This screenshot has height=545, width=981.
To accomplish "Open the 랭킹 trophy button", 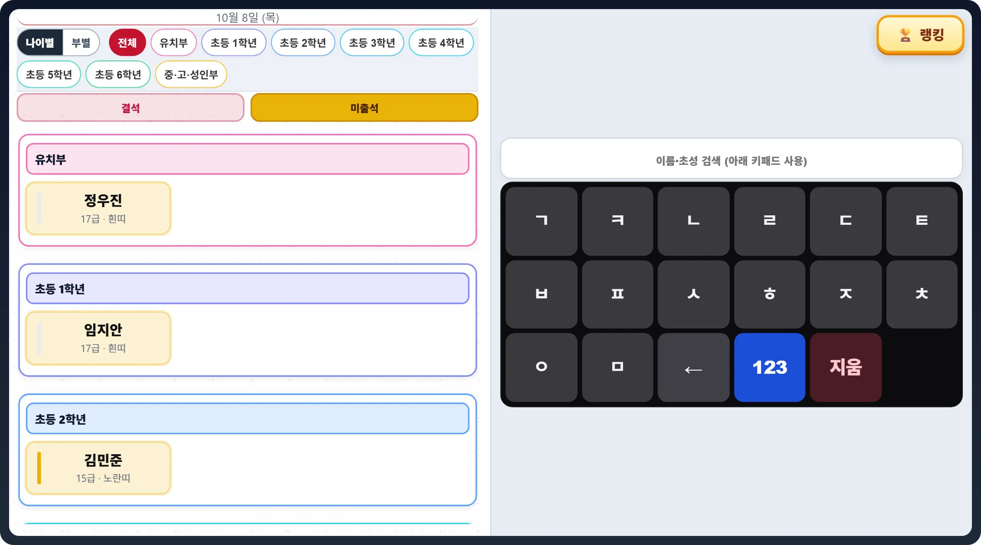I will click(x=920, y=35).
